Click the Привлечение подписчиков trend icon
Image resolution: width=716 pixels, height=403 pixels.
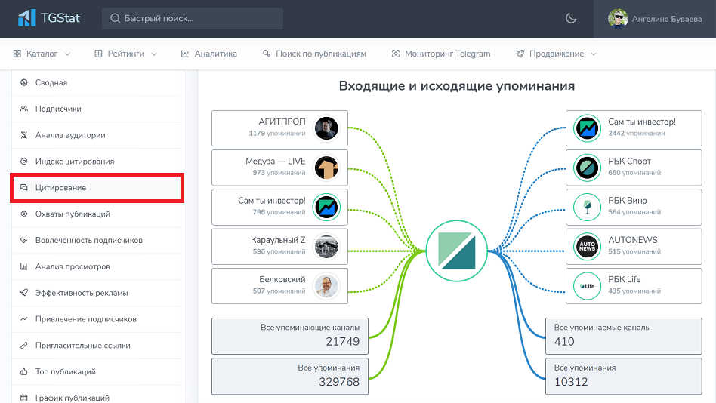click(x=23, y=319)
